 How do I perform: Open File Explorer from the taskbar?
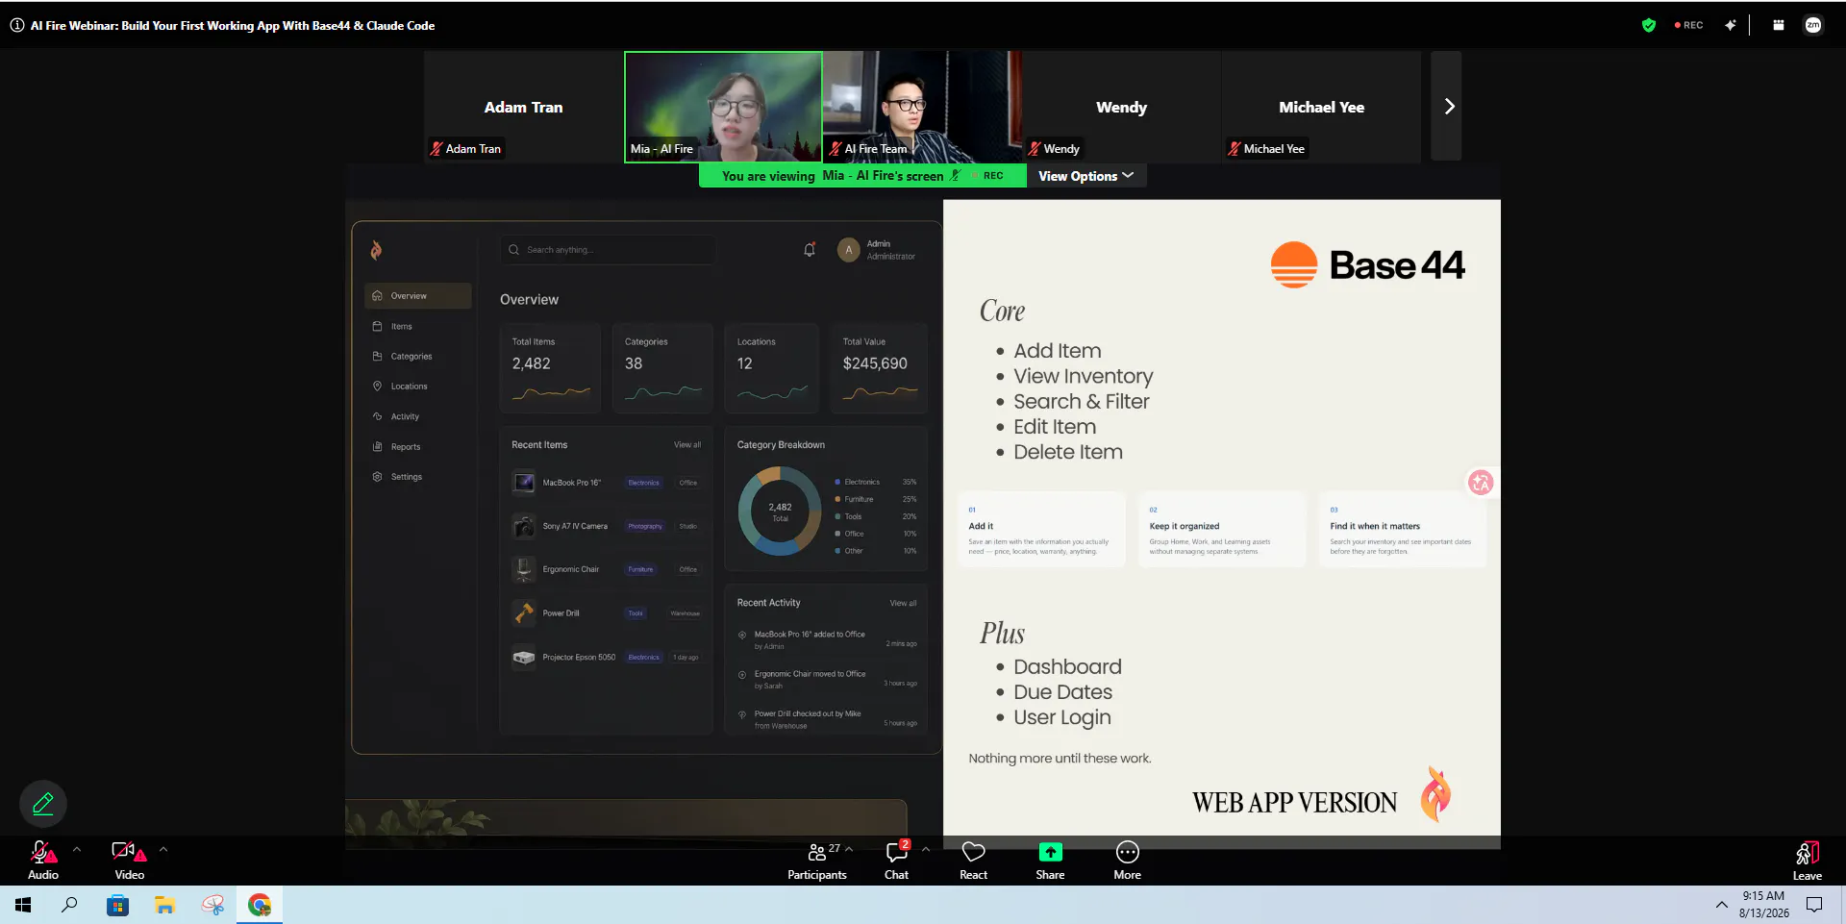coord(164,905)
